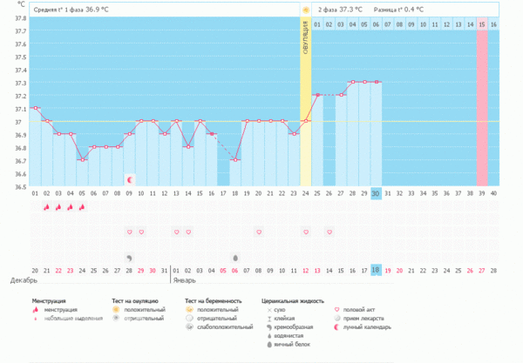The height and width of the screenshot is (363, 523).
Task: Click the yellow 'овуляция' column band
Action: (306, 87)
